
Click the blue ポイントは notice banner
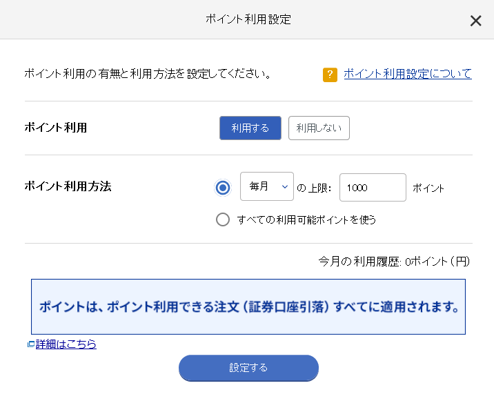pos(248,306)
